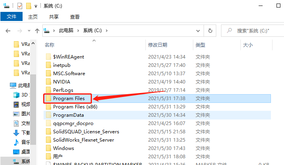This screenshot has height=165, width=284.
Task: Select the qqpcmgr_docpro folder icon
Action: [x=48, y=123]
